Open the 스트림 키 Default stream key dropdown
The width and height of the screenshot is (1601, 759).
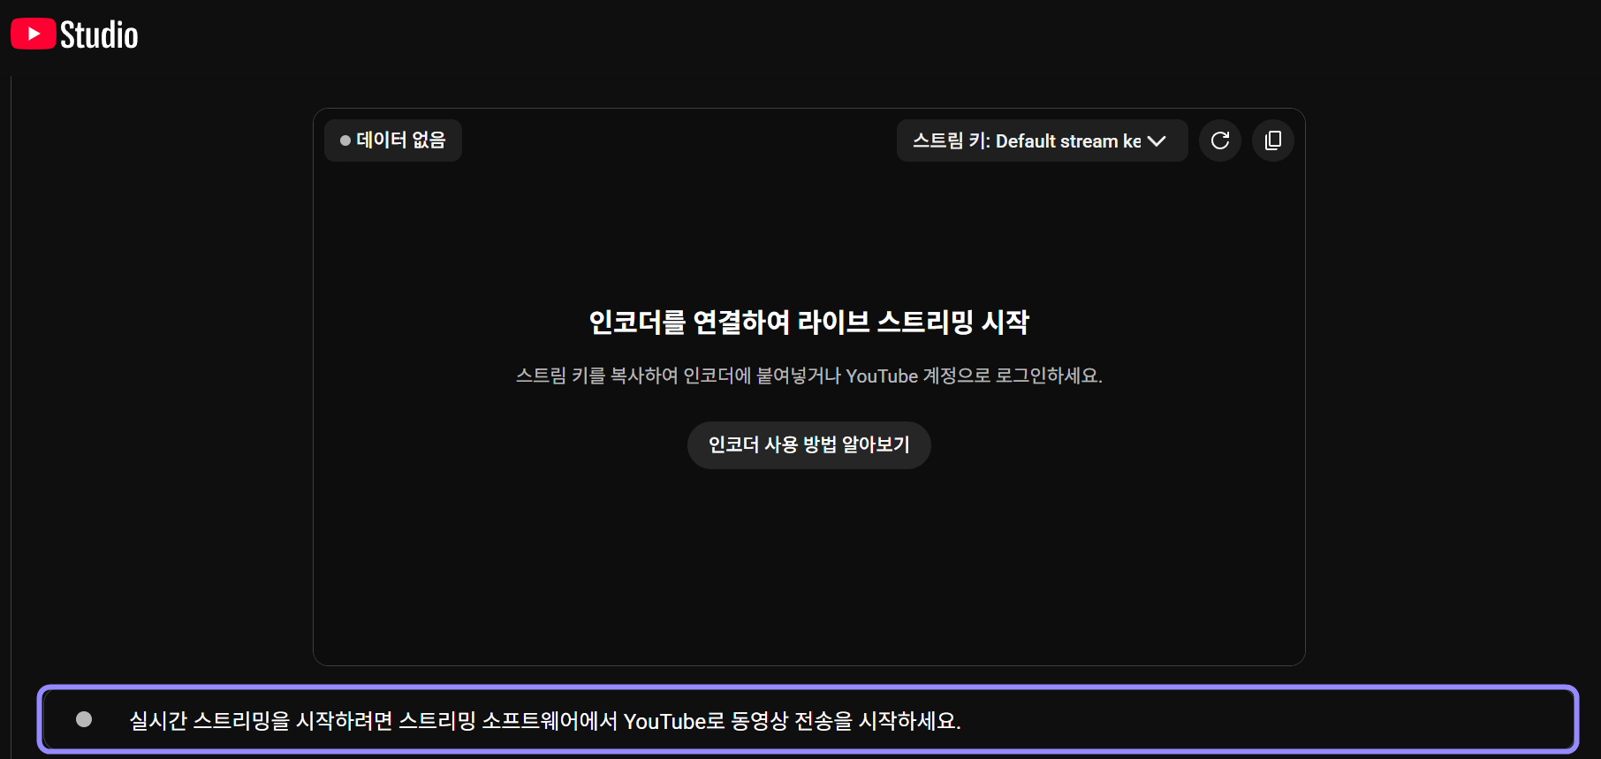[x=1042, y=140]
